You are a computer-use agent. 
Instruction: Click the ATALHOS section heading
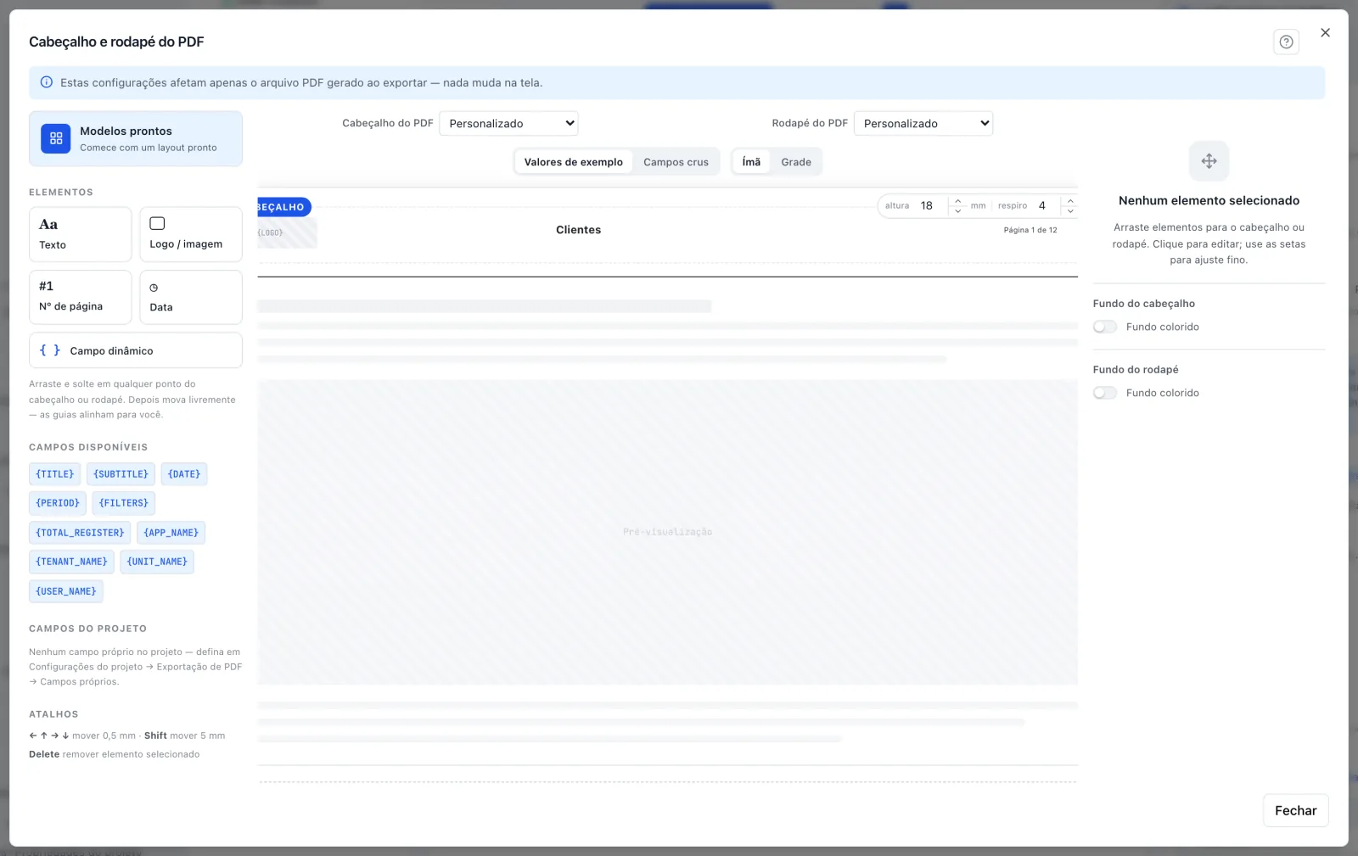[x=53, y=714]
